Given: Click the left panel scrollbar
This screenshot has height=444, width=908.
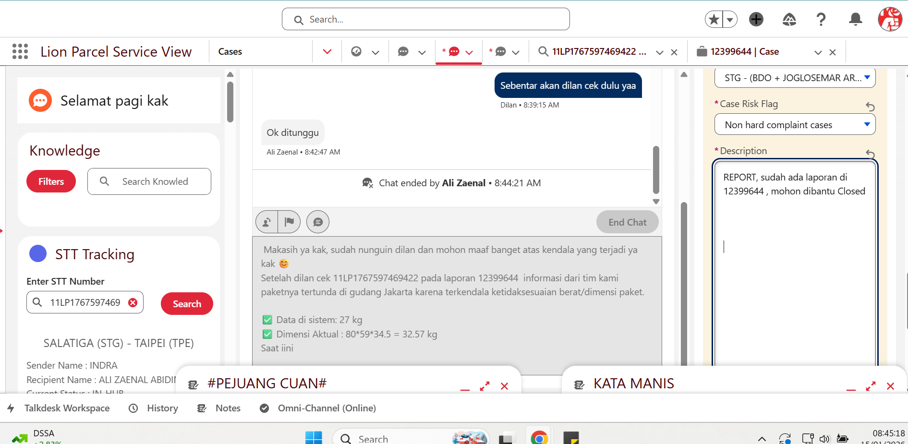Looking at the screenshot, I should (230, 102).
